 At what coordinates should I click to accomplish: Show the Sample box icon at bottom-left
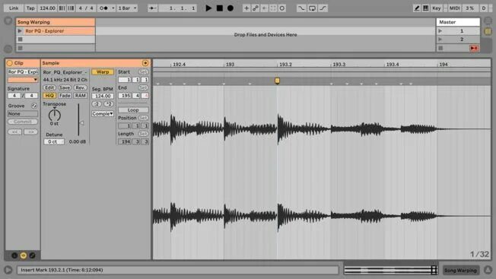24,255
